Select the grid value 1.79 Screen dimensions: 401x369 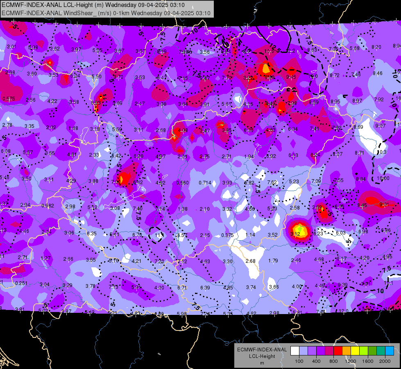273,261
